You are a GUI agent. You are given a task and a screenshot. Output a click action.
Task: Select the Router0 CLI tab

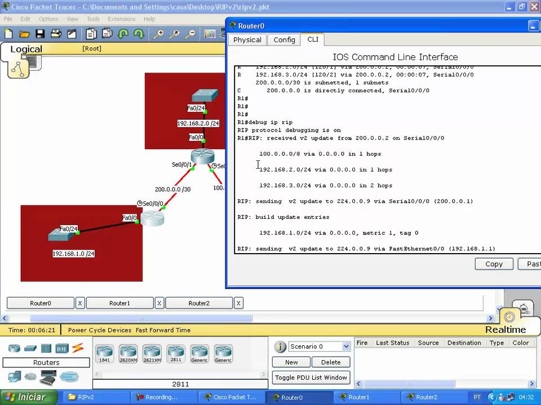pyautogui.click(x=313, y=39)
